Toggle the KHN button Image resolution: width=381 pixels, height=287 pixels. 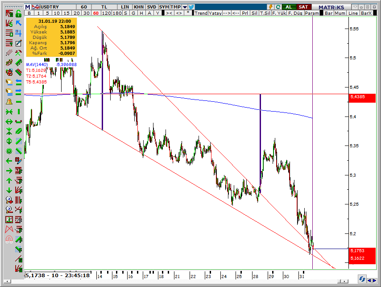(x=139, y=7)
